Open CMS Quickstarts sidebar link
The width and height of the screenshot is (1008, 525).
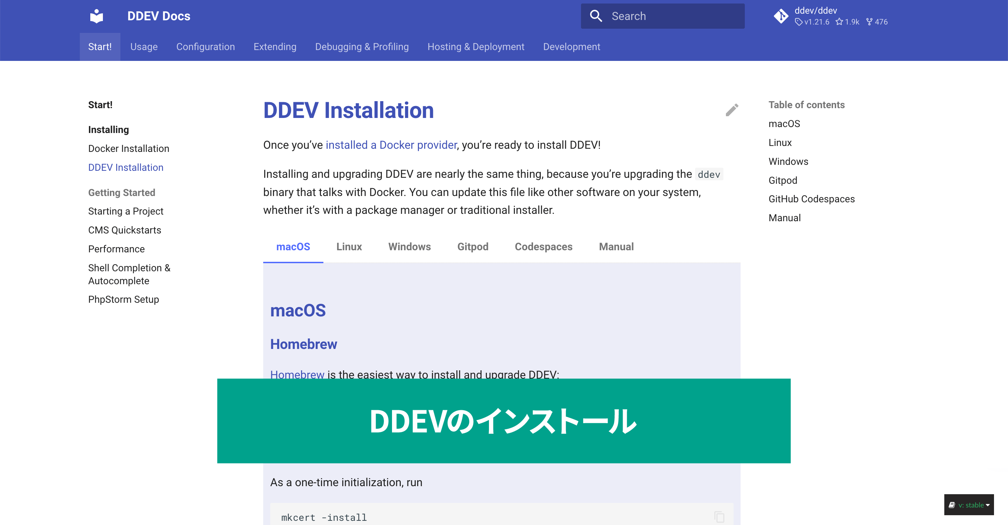click(x=125, y=230)
